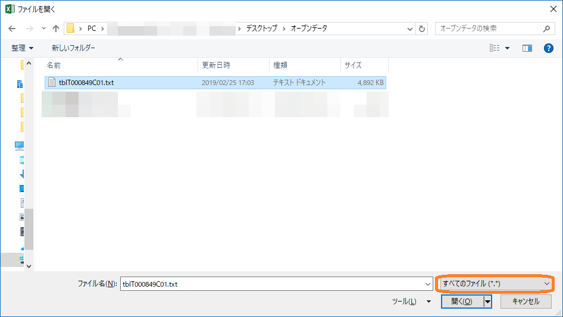
Task: Open the ツール(L) menu
Action: pos(411,302)
